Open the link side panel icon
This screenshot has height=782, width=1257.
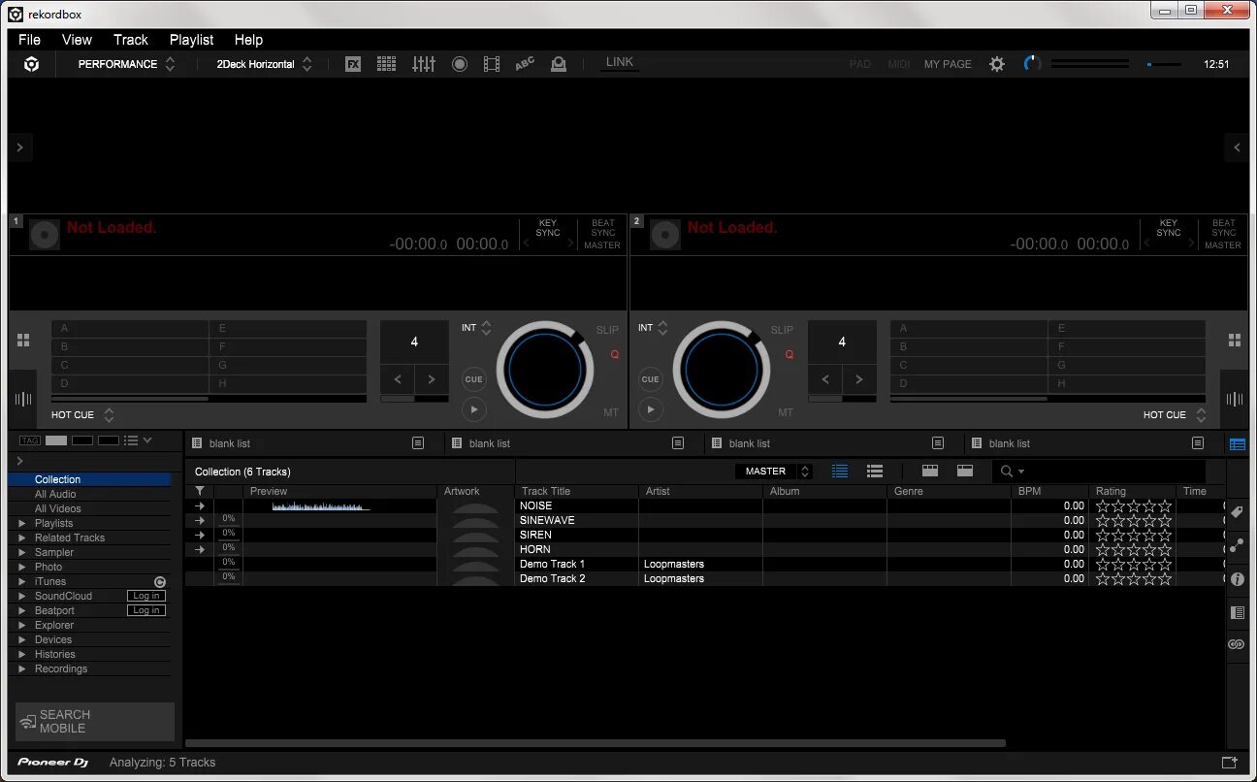[1237, 644]
